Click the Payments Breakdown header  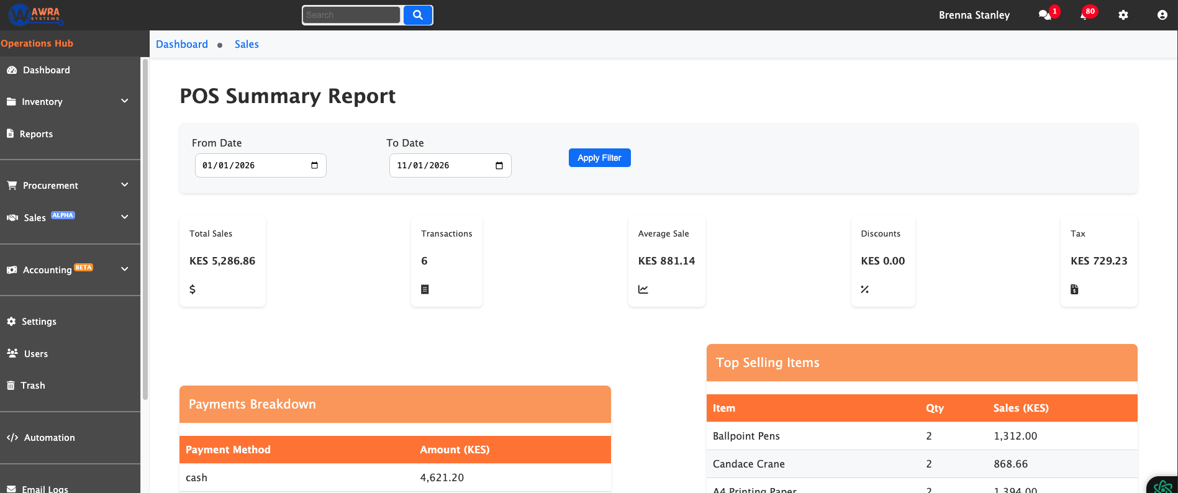[395, 404]
